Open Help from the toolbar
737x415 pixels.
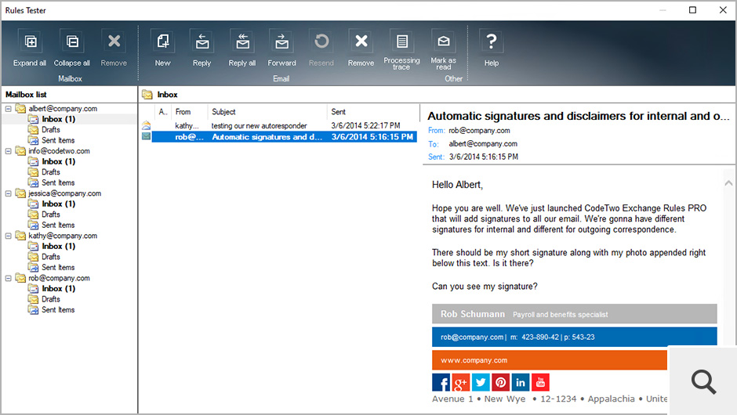pos(492,43)
